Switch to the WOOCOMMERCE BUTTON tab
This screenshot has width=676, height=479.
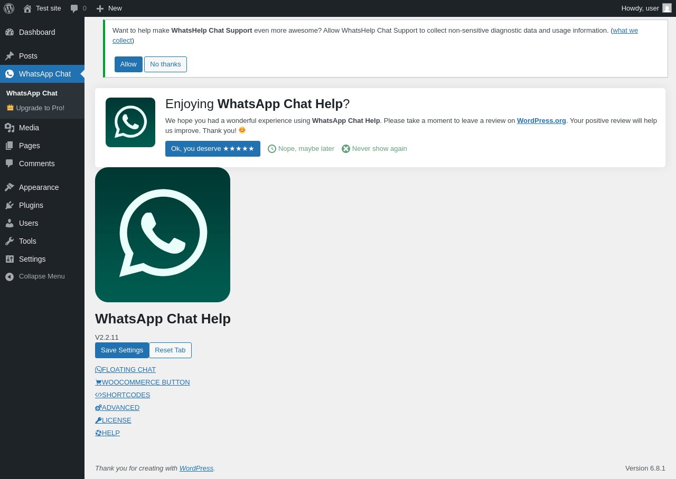pyautogui.click(x=143, y=382)
